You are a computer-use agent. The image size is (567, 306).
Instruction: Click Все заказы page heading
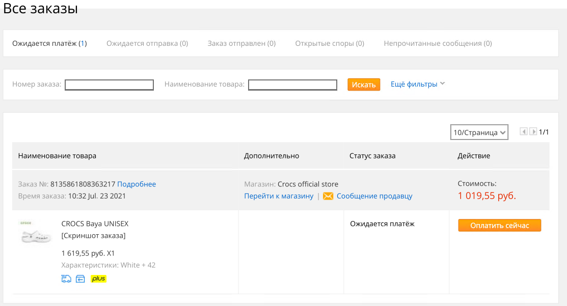[x=41, y=8]
